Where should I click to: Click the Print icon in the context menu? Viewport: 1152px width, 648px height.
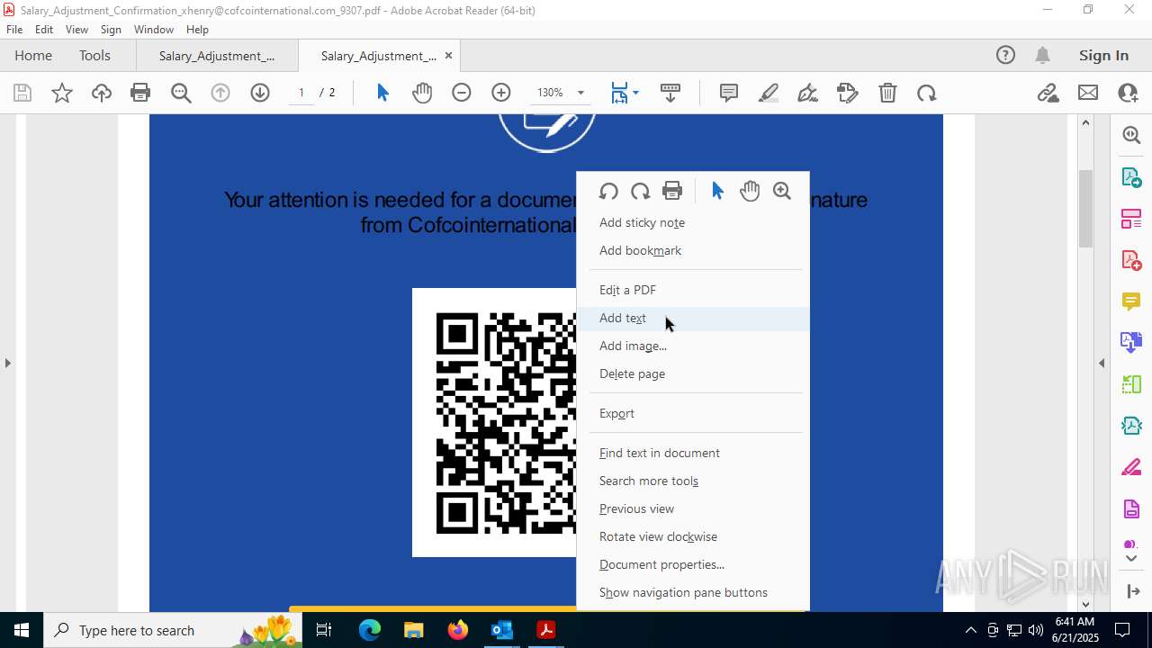point(672,191)
